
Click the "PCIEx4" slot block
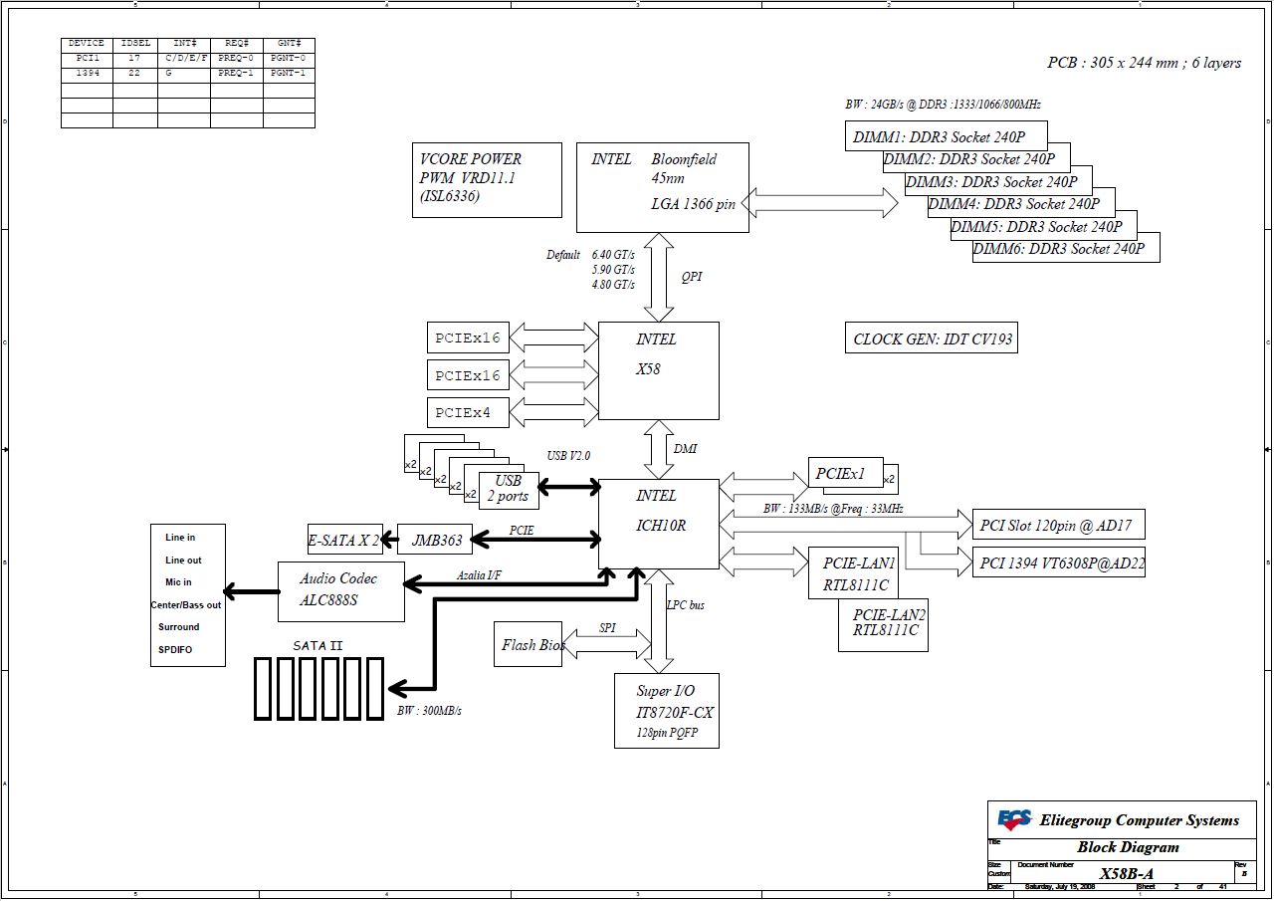click(468, 412)
